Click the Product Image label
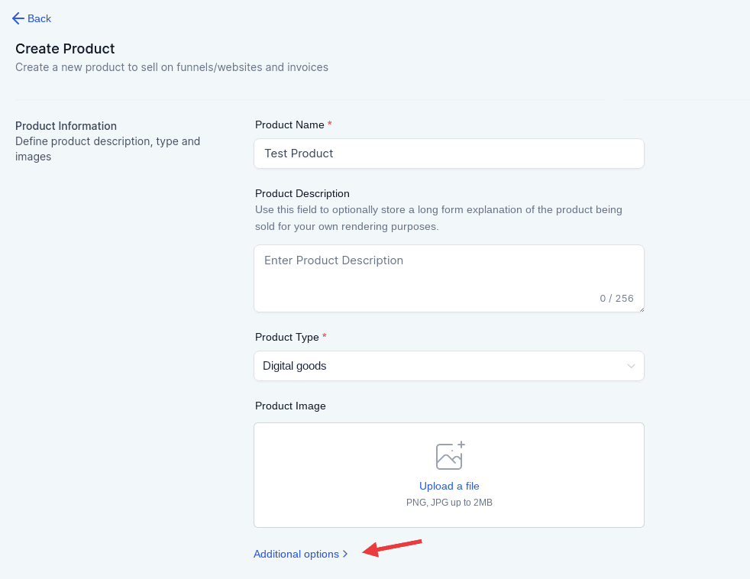The height and width of the screenshot is (579, 750). point(290,406)
